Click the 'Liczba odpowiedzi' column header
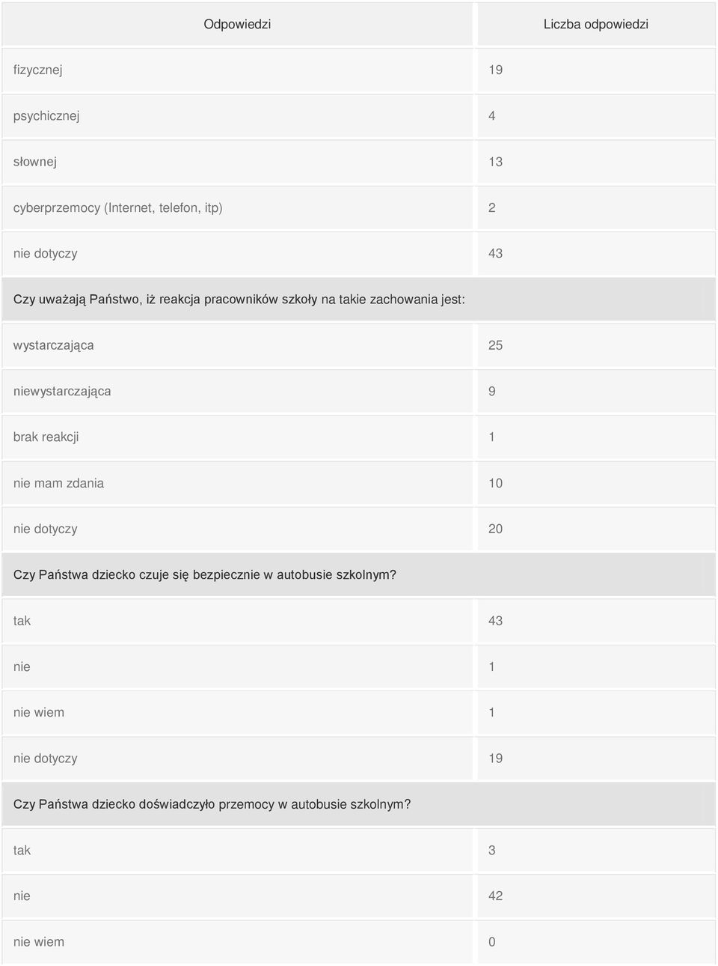Viewport: 718px width, 966px height. coord(595,24)
